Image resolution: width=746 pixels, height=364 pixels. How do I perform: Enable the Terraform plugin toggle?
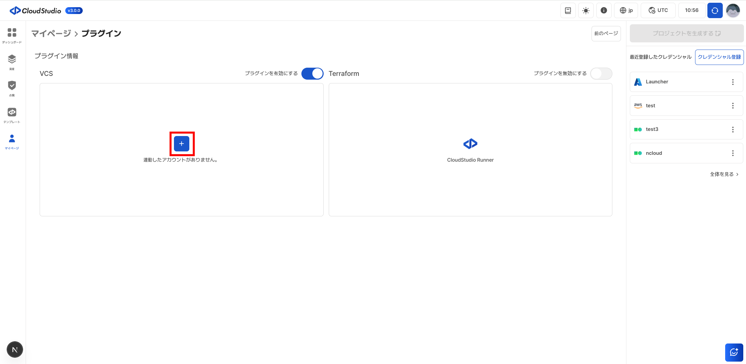[601, 73]
